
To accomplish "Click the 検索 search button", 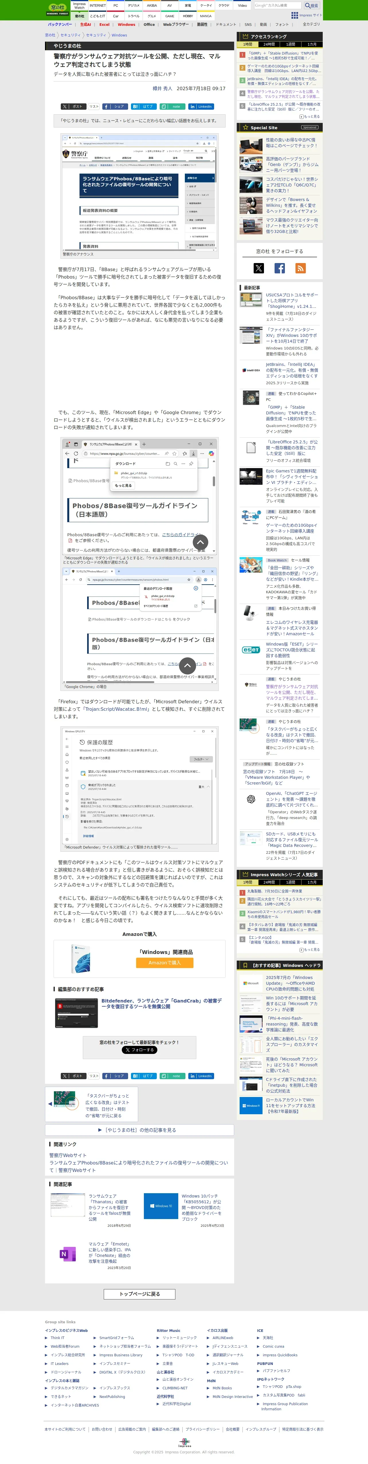I will [312, 6].
